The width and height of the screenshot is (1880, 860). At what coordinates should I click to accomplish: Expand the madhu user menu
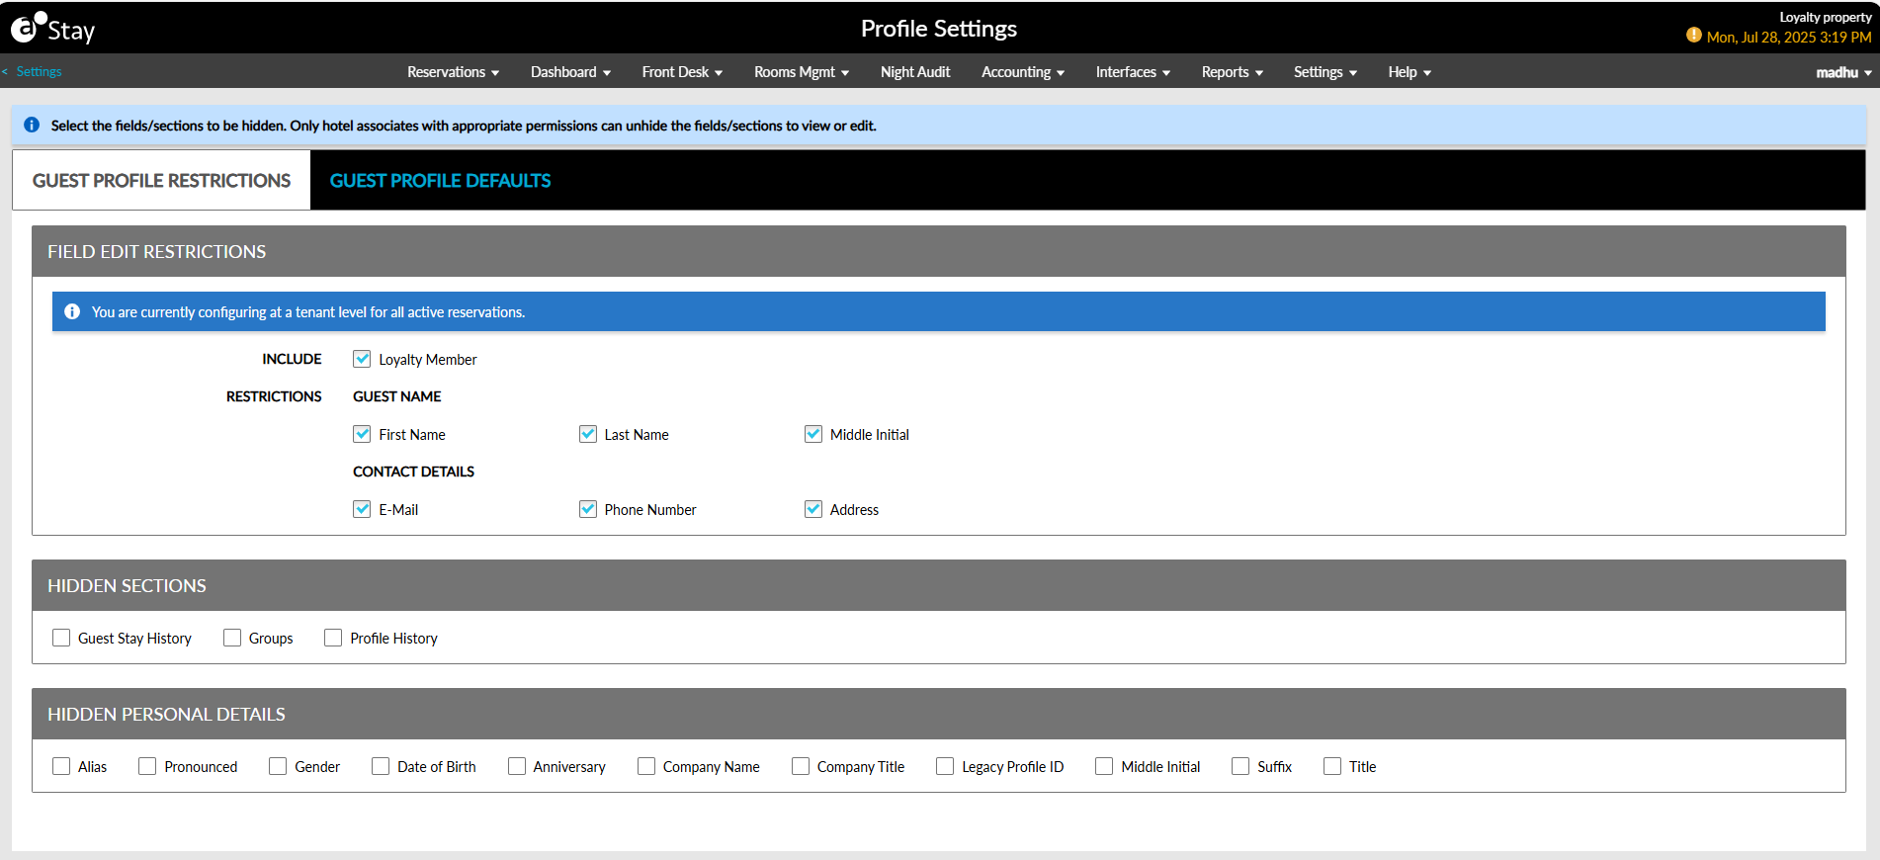[x=1843, y=72]
